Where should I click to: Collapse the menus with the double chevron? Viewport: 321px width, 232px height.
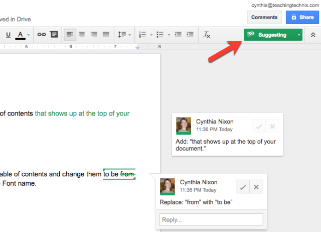click(313, 35)
